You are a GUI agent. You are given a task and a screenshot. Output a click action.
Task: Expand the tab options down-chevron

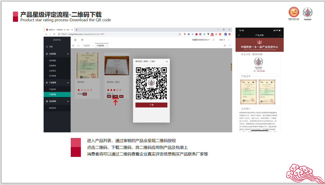tap(230, 46)
